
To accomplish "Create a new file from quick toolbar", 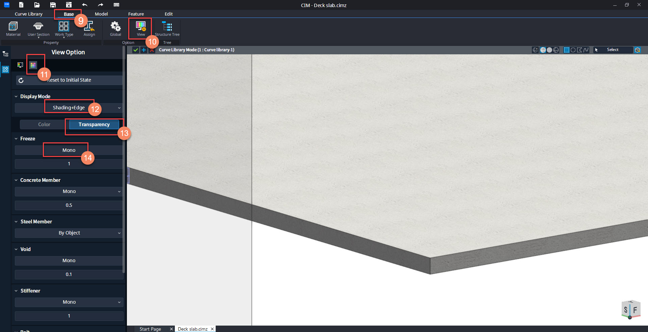I will [21, 5].
